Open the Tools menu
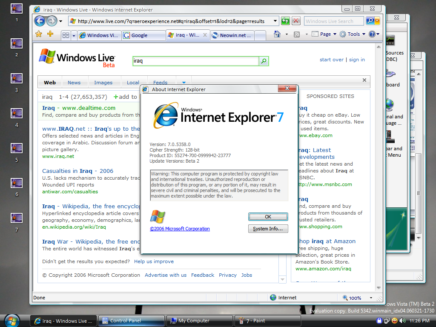This screenshot has width=436, height=327. (x=353, y=34)
